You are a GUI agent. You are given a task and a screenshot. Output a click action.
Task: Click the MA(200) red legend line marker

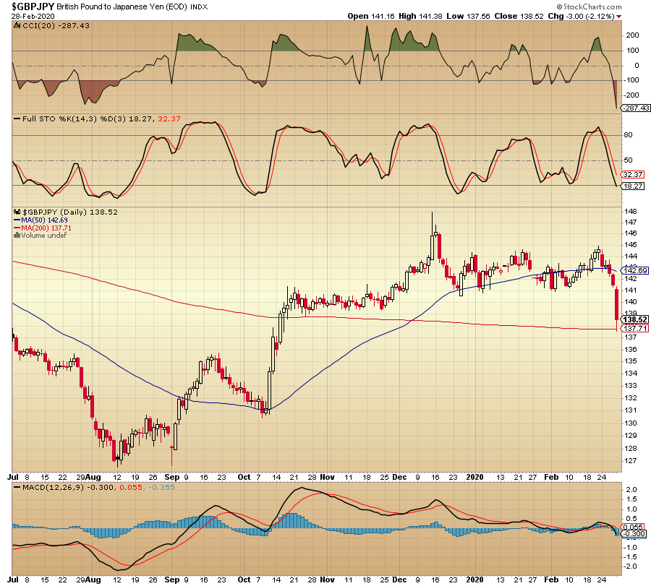click(17, 228)
